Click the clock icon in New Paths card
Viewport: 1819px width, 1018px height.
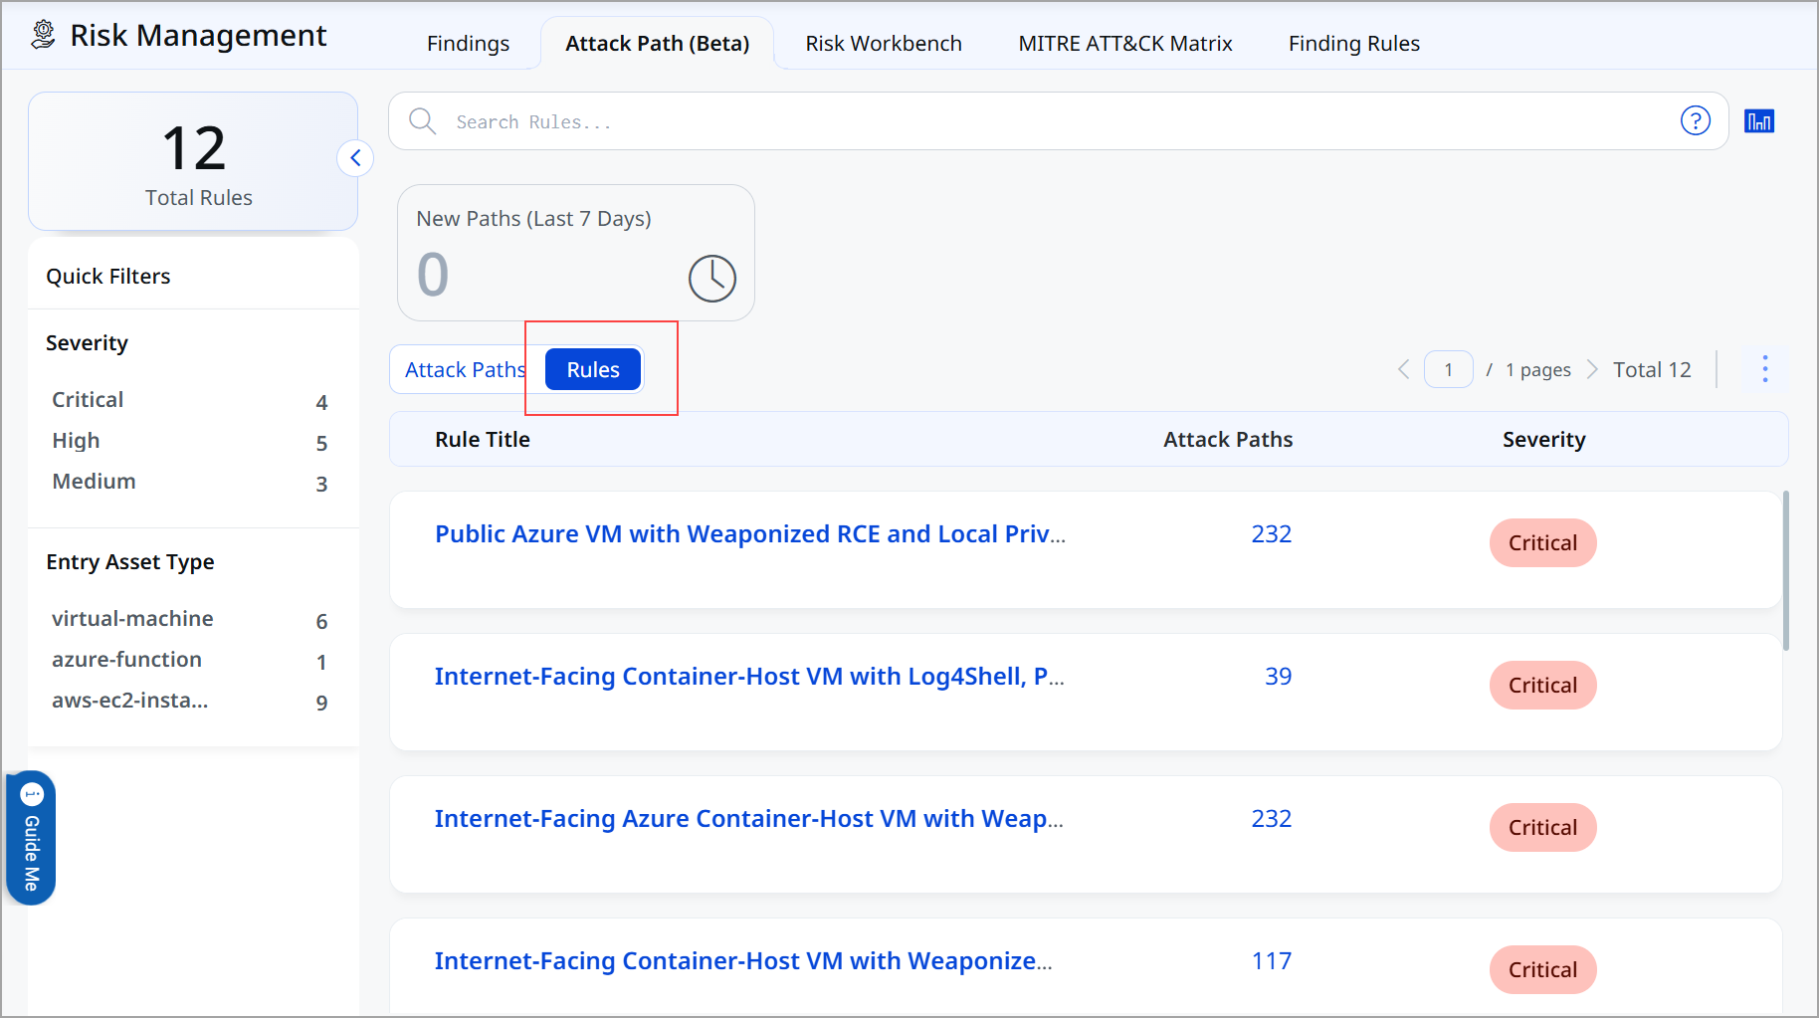712,278
